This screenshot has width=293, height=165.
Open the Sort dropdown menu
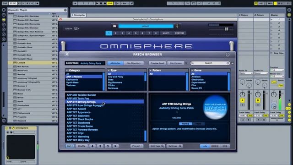[70, 146]
